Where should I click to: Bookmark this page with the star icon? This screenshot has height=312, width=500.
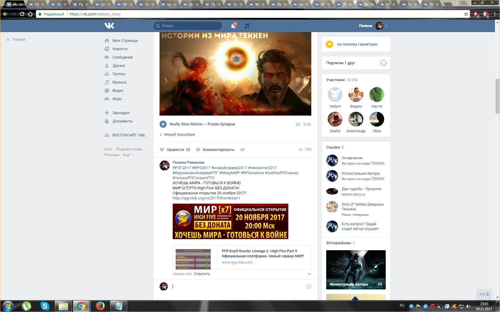466,14
